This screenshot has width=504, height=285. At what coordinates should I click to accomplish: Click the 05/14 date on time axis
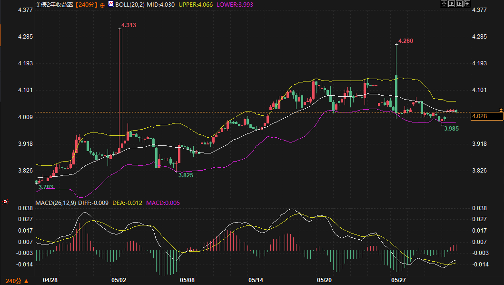(256, 280)
